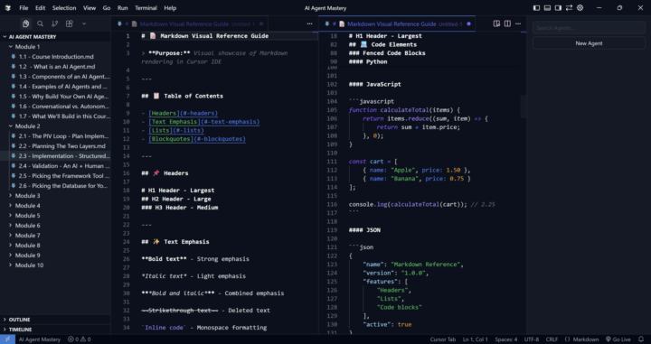The width and height of the screenshot is (651, 344).
Task: Expand the Module 6 folder
Action: 55,226
